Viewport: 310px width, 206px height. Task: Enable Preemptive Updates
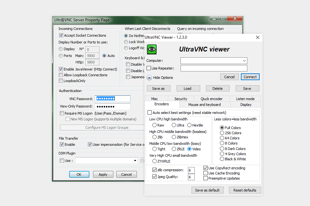[206, 178]
